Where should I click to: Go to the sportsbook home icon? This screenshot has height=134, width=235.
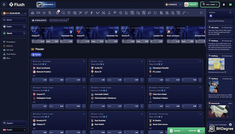pyautogui.click(x=33, y=13)
